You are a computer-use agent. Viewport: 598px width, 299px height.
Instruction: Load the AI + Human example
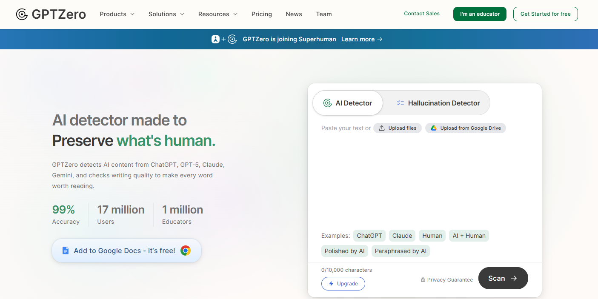click(469, 236)
